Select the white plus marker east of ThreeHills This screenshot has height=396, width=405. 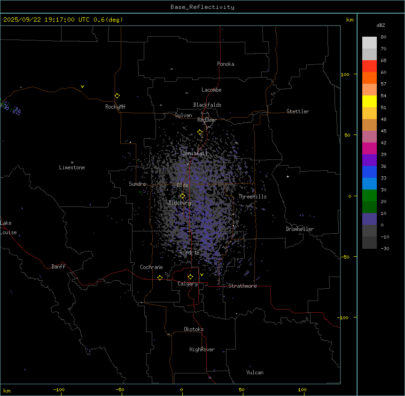288,176
